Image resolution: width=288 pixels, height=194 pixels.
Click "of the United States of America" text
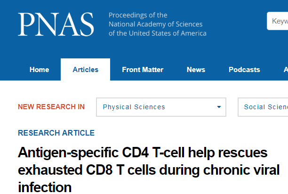(x=157, y=33)
